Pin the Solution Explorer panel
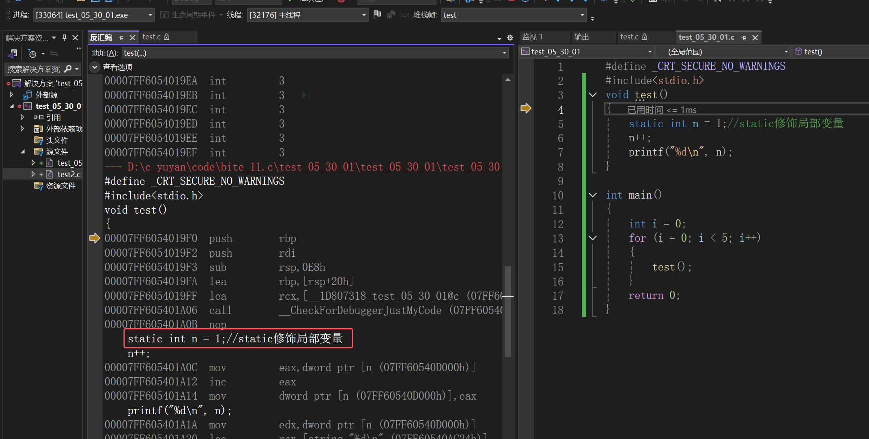 point(65,38)
